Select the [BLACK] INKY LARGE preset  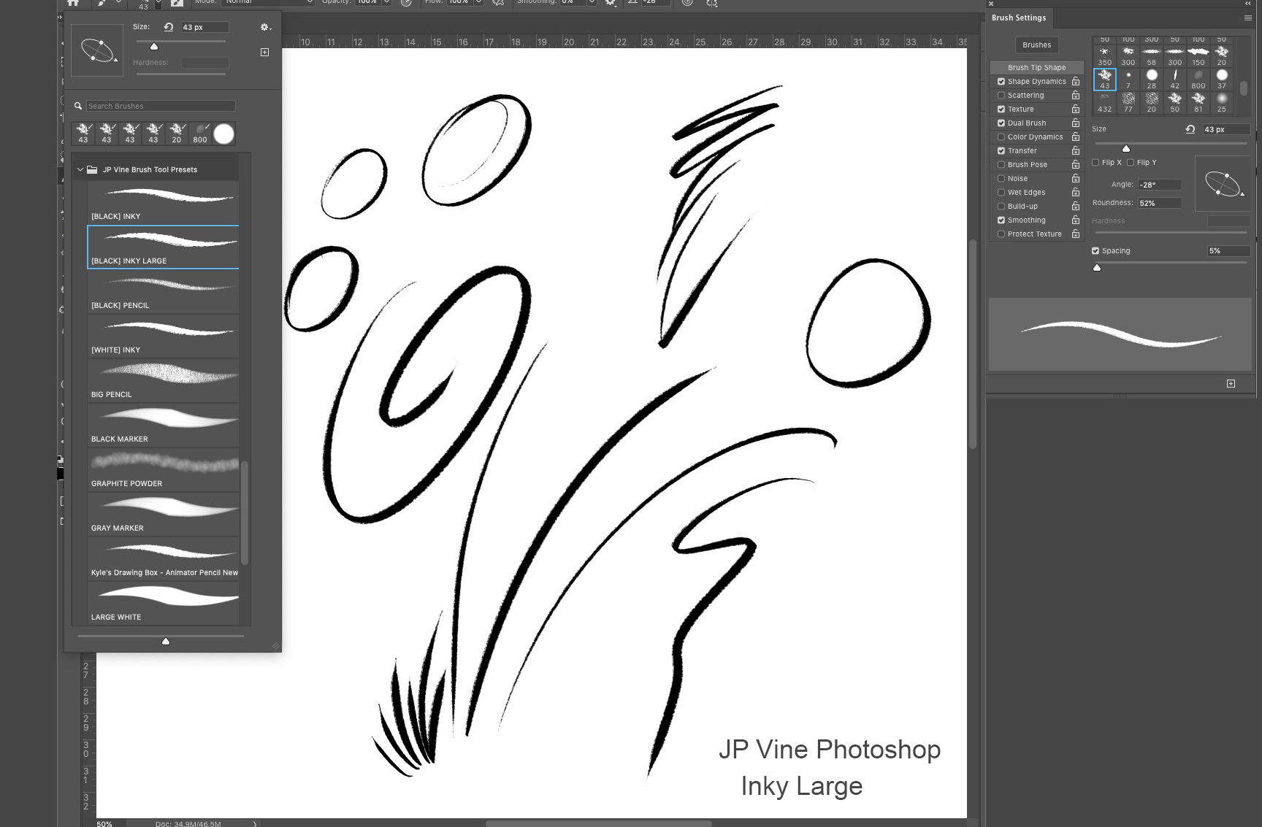(163, 247)
